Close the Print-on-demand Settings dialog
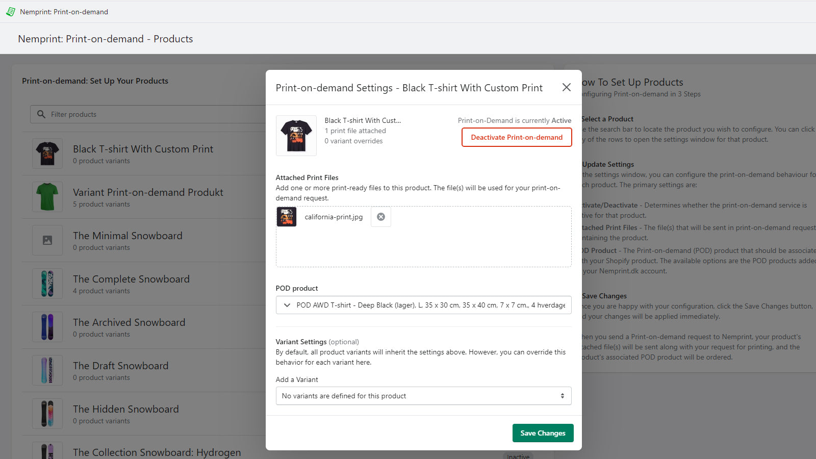The width and height of the screenshot is (816, 459). [566, 87]
